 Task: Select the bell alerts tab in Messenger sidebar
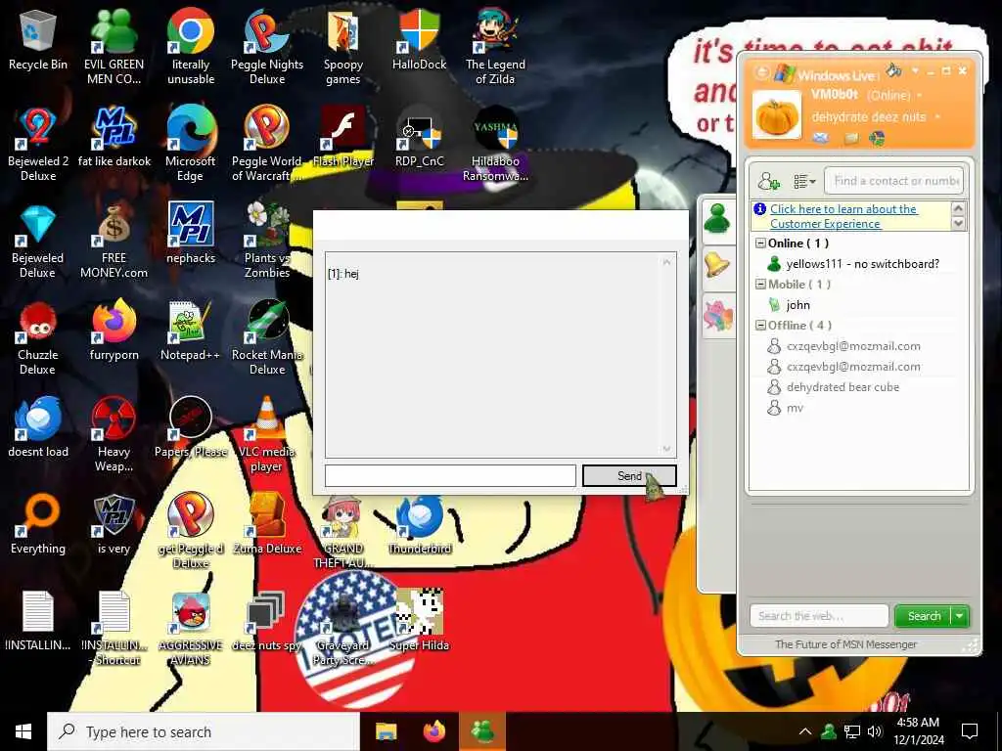coord(717,264)
